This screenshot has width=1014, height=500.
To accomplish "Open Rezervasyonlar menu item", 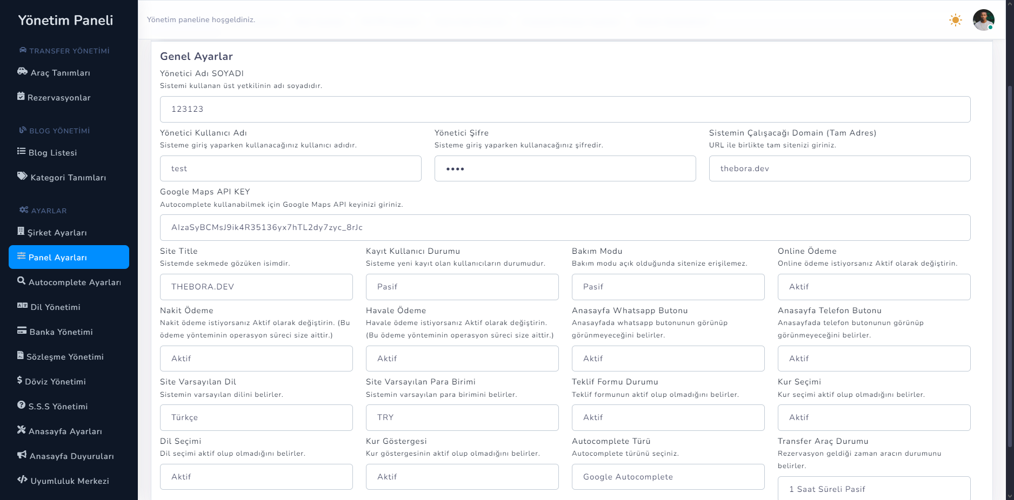I will 69,97.
